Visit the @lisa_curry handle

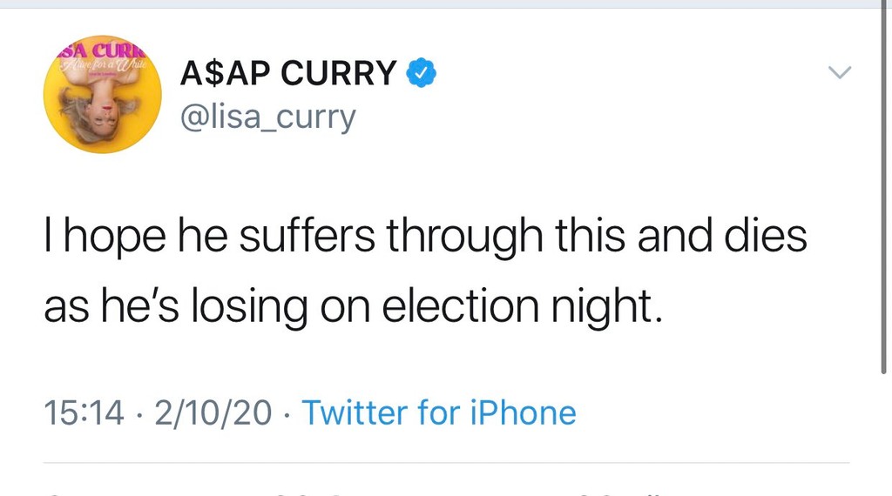(x=267, y=117)
